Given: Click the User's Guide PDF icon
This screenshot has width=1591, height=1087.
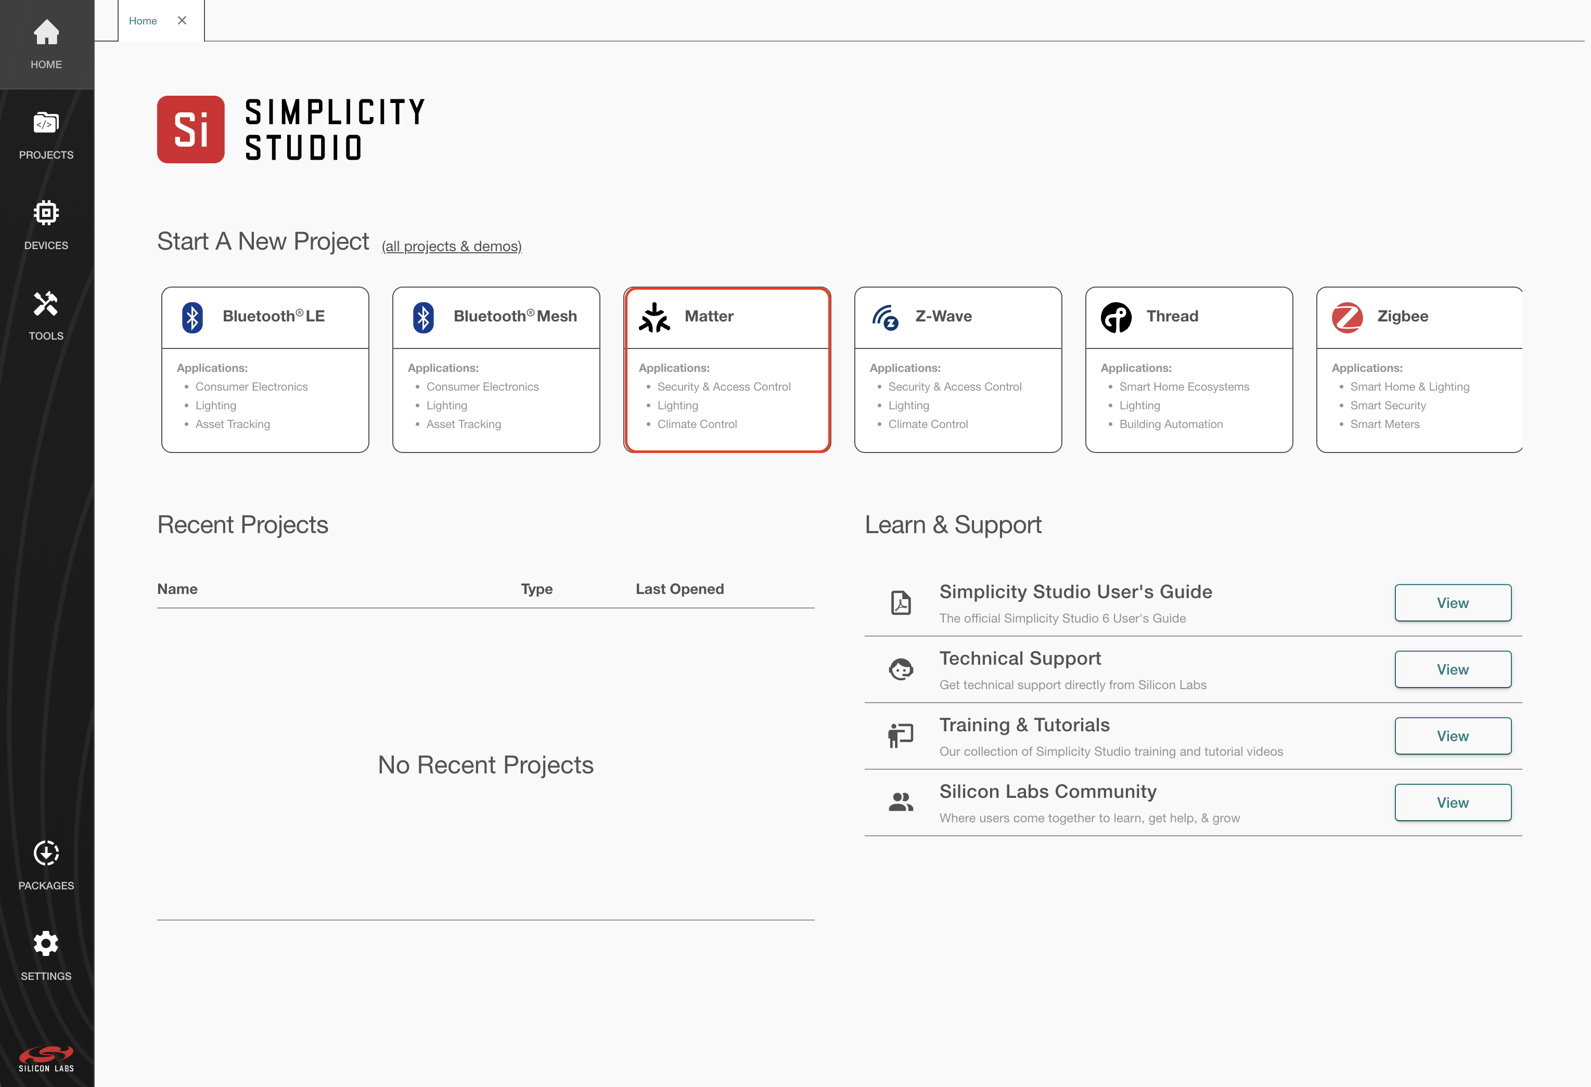Looking at the screenshot, I should coord(901,602).
